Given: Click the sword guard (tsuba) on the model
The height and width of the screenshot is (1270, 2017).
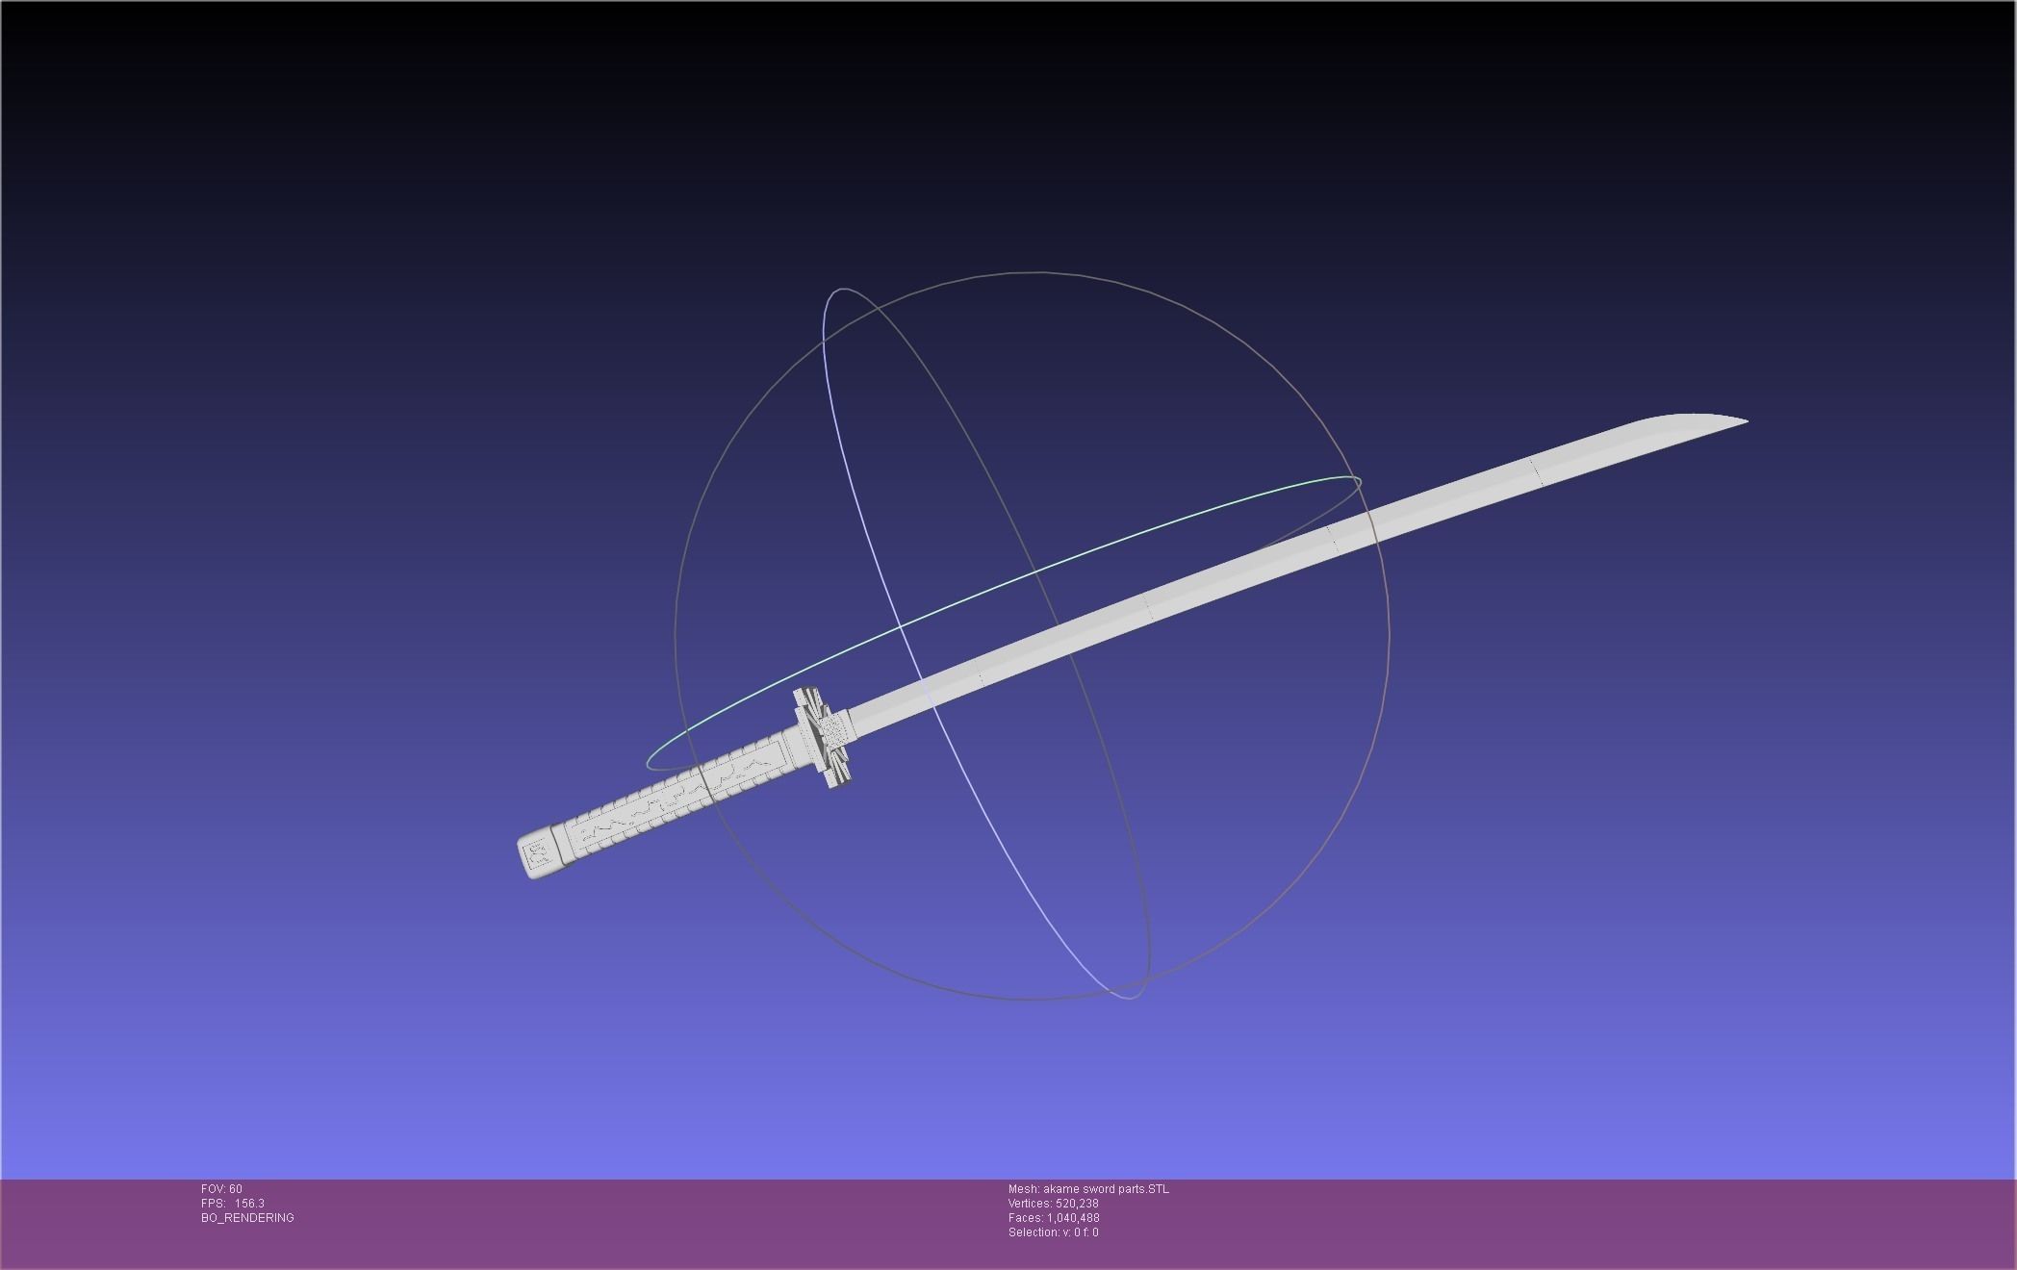Looking at the screenshot, I should pos(825,737).
